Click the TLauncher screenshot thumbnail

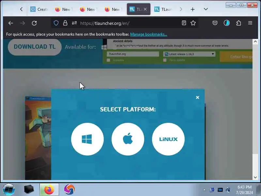38,138
